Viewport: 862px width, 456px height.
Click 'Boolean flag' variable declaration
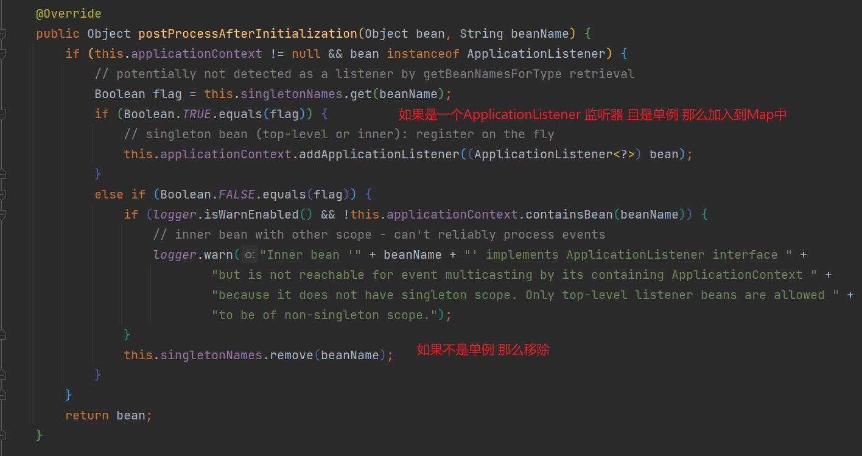pyautogui.click(x=138, y=94)
